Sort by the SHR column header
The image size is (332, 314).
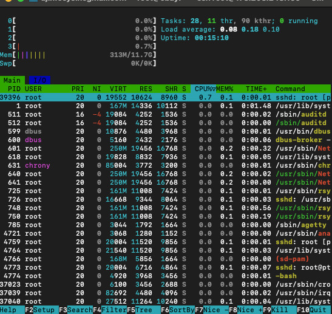(x=171, y=89)
